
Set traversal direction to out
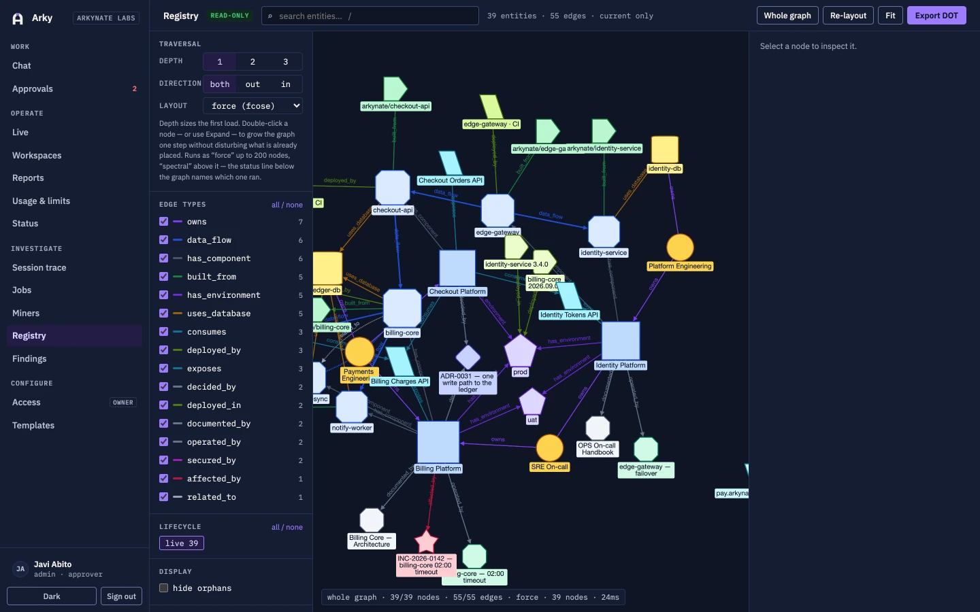click(252, 84)
